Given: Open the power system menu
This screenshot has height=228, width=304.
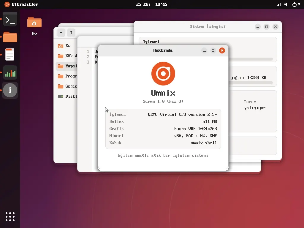Looking at the screenshot, I should (x=296, y=4).
